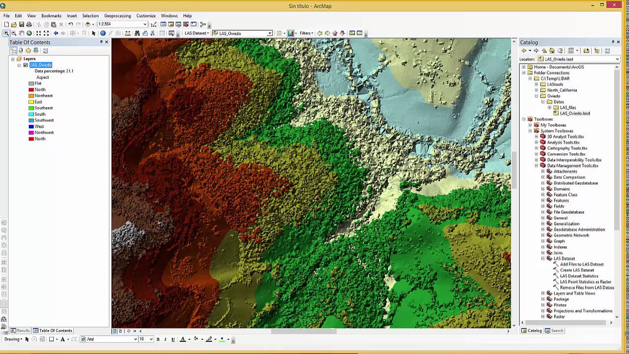Open the LAS Dataset Statistics tool

point(579,276)
